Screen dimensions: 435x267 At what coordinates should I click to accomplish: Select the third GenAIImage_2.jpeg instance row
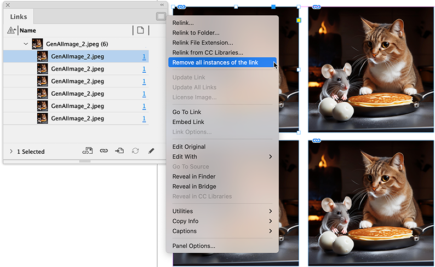point(76,81)
